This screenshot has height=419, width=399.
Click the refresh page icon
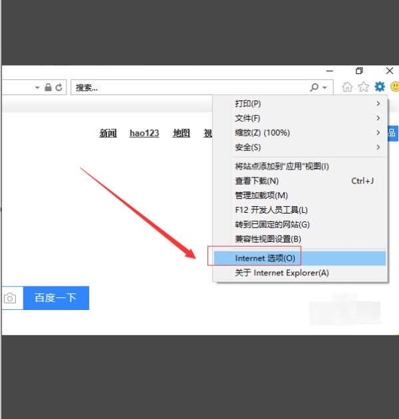(59, 87)
